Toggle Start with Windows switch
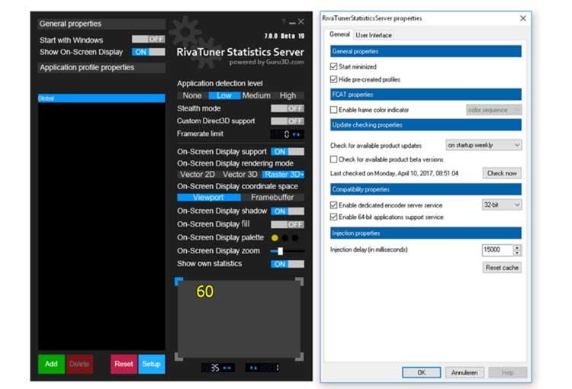 pos(149,39)
